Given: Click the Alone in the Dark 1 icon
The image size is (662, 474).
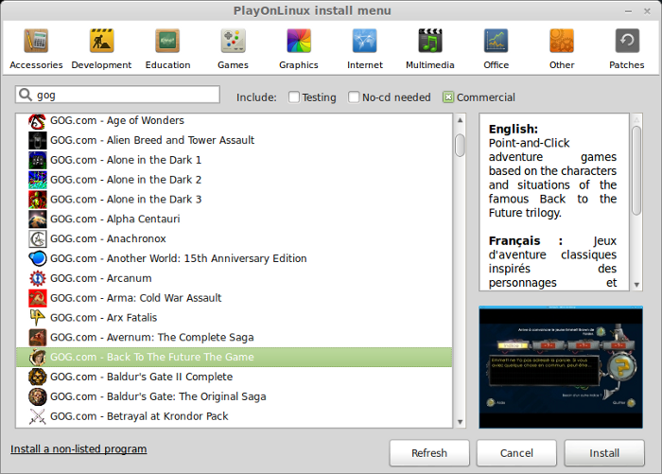Looking at the screenshot, I should click(x=38, y=160).
